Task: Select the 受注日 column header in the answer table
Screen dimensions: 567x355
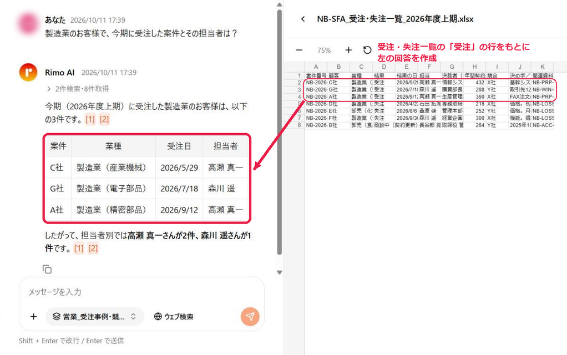Action: pyautogui.click(x=179, y=146)
